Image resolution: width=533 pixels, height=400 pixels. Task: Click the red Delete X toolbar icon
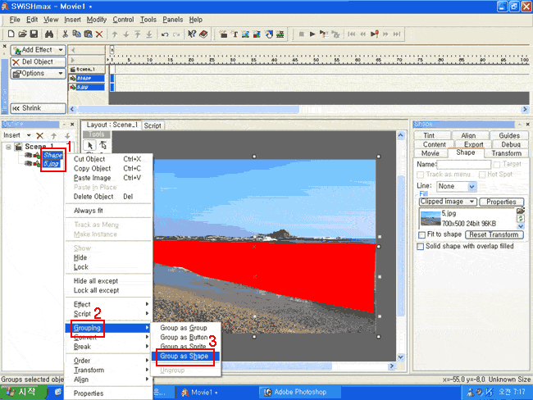[x=99, y=34]
